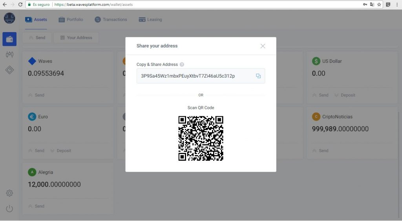402x221 pixels.
Task: Click Send in the CriptoNoticias card
Action: tap(320, 150)
